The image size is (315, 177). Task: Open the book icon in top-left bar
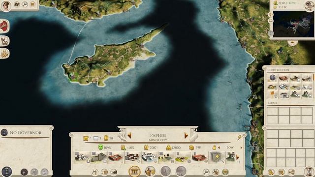[x=17, y=4]
